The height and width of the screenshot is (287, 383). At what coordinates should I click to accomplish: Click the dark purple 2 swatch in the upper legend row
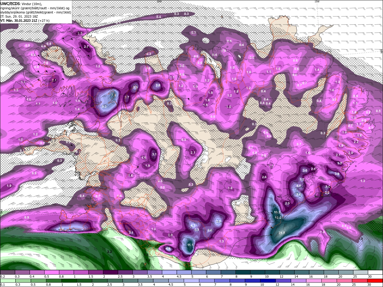point(110,272)
